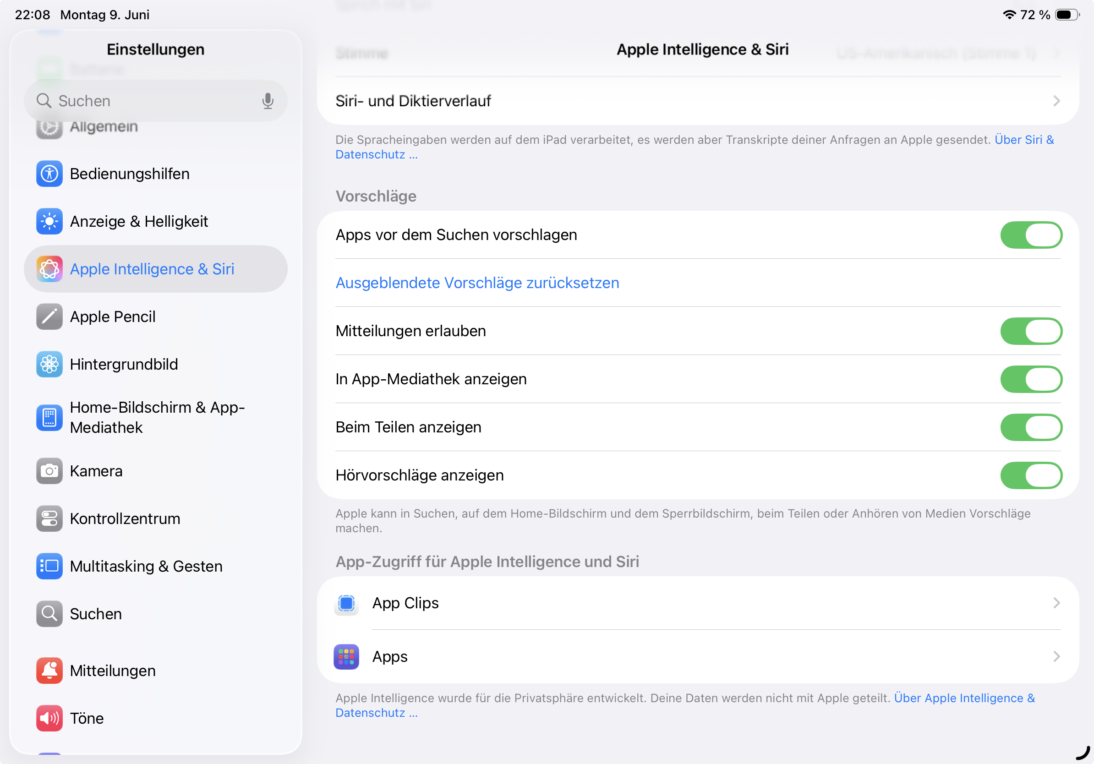Viewport: 1094px width, 764px height.
Task: Turn off In App-Mediathek anzeigen
Action: [x=1031, y=379]
